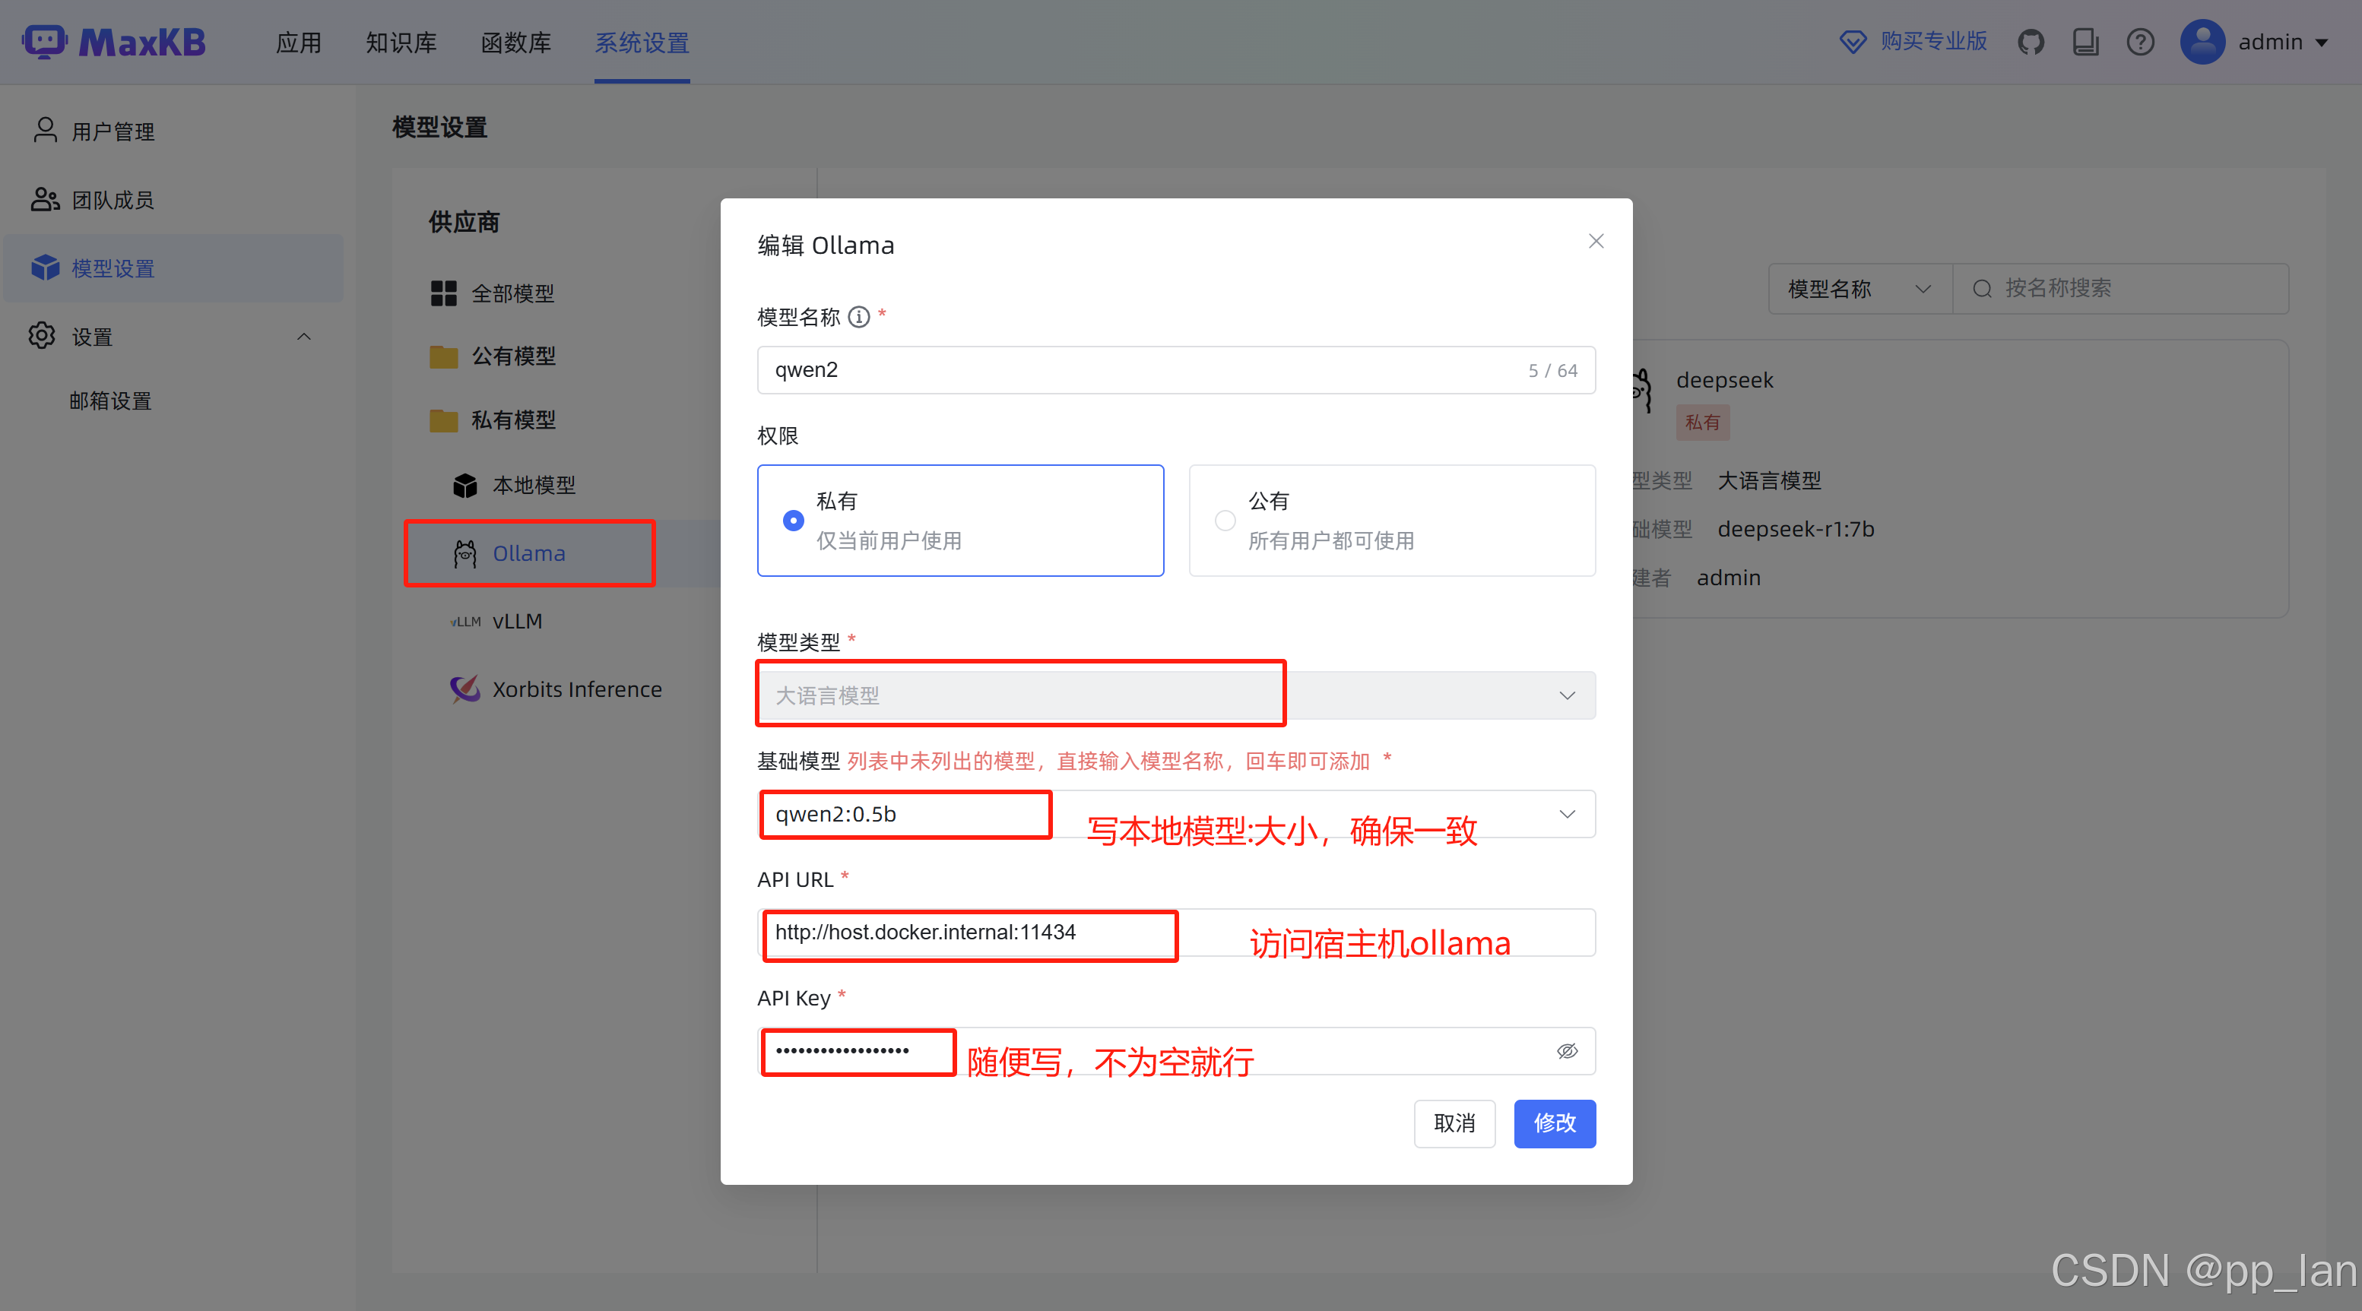Click the vLLM provider icon
The image size is (2362, 1311).
click(466, 622)
